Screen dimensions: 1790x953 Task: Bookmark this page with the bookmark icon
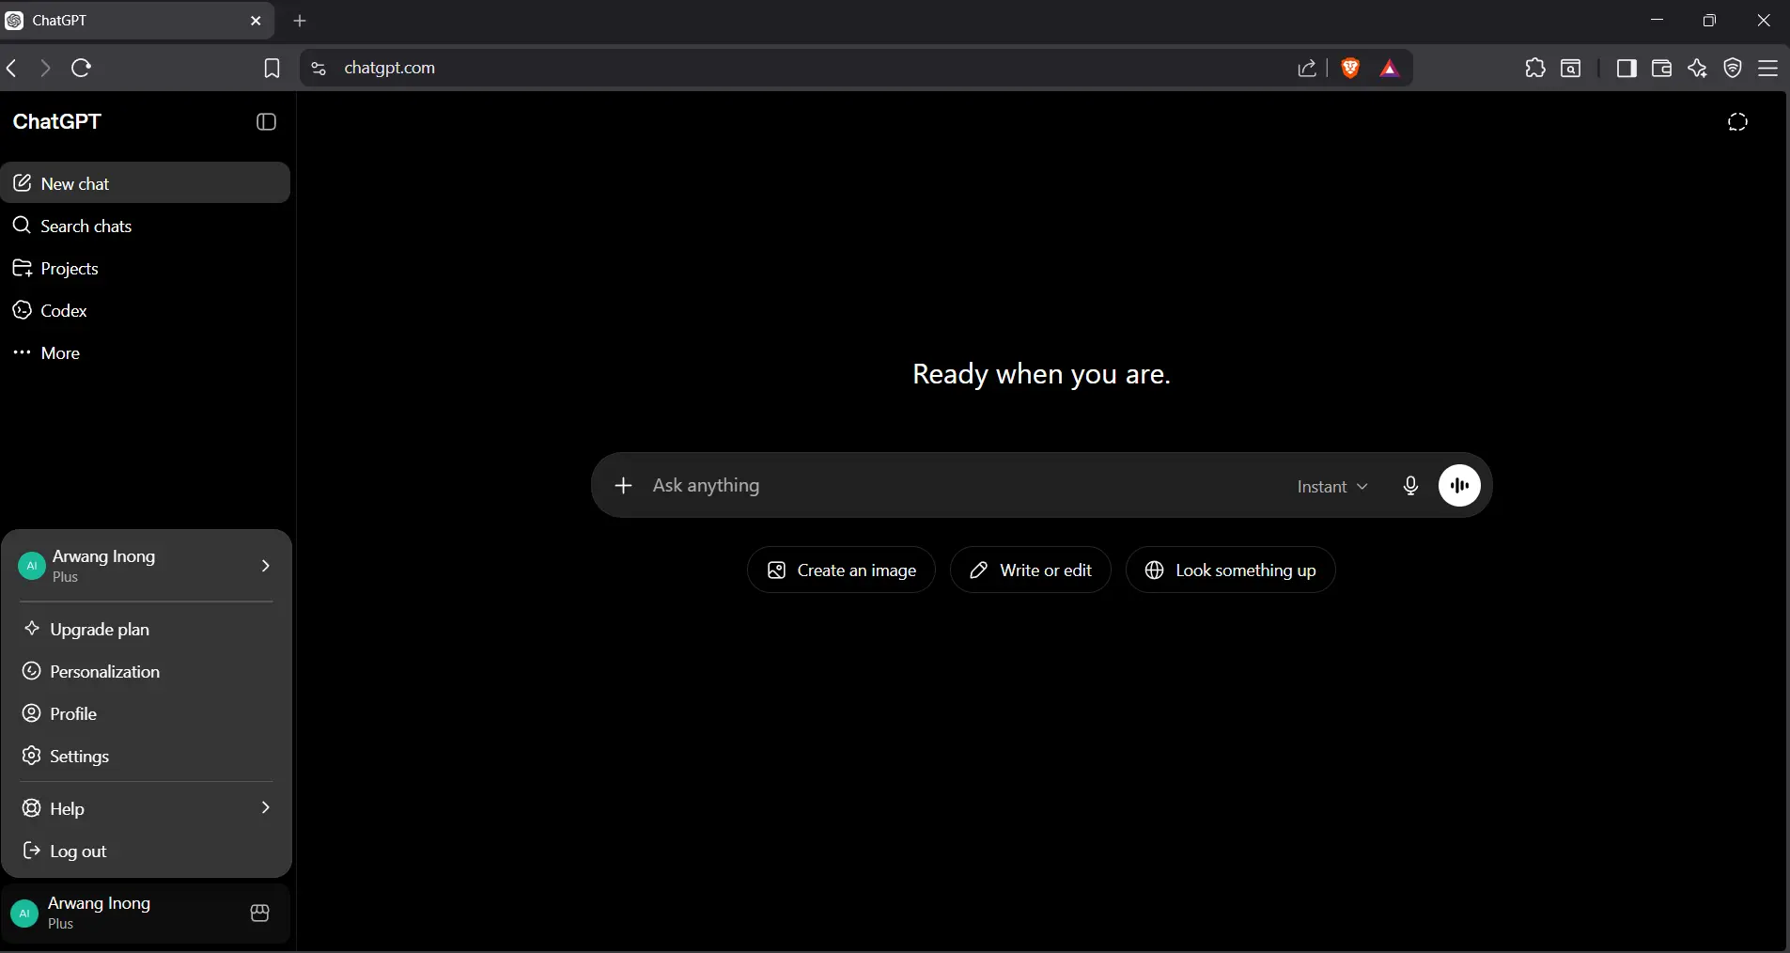[x=272, y=68]
